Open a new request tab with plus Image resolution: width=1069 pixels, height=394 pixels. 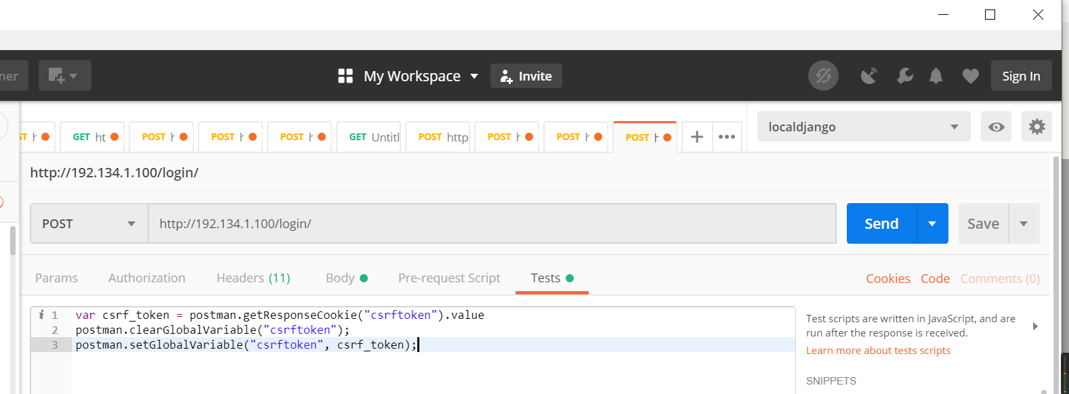(x=696, y=137)
